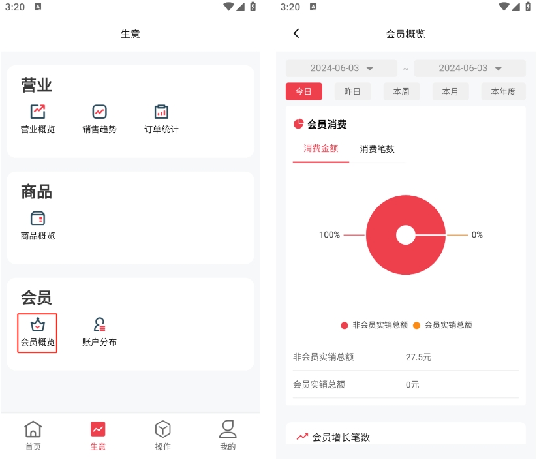537x460 pixels.
Task: Select the 本周 date filter
Action: pos(401,91)
